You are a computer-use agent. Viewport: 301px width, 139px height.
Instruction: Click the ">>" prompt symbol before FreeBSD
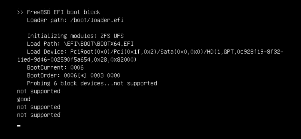[x=20, y=12]
